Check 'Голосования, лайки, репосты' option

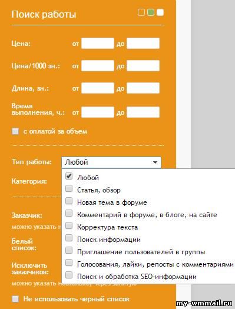tap(69, 263)
